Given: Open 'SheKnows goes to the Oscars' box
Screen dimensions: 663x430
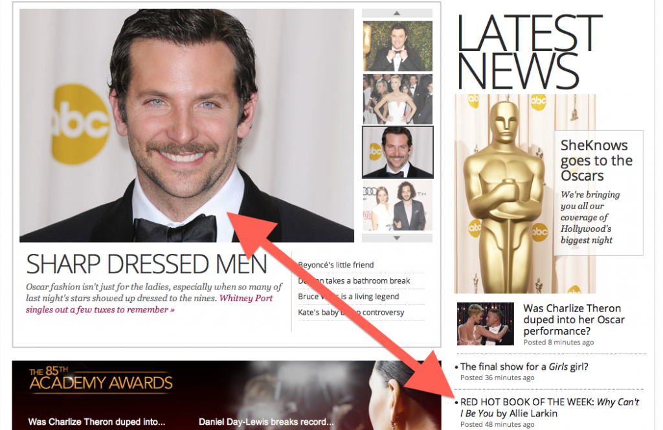Looking at the screenshot, I should point(596,161).
